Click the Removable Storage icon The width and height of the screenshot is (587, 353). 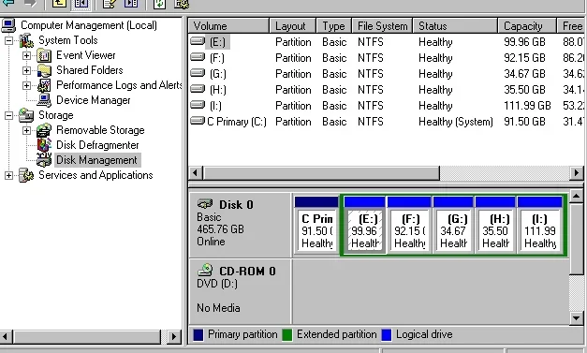pyautogui.click(x=44, y=130)
